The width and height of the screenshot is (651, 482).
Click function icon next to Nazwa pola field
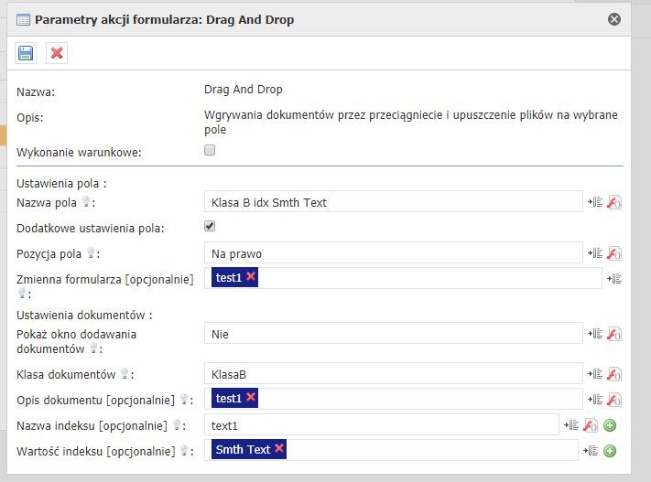point(615,202)
